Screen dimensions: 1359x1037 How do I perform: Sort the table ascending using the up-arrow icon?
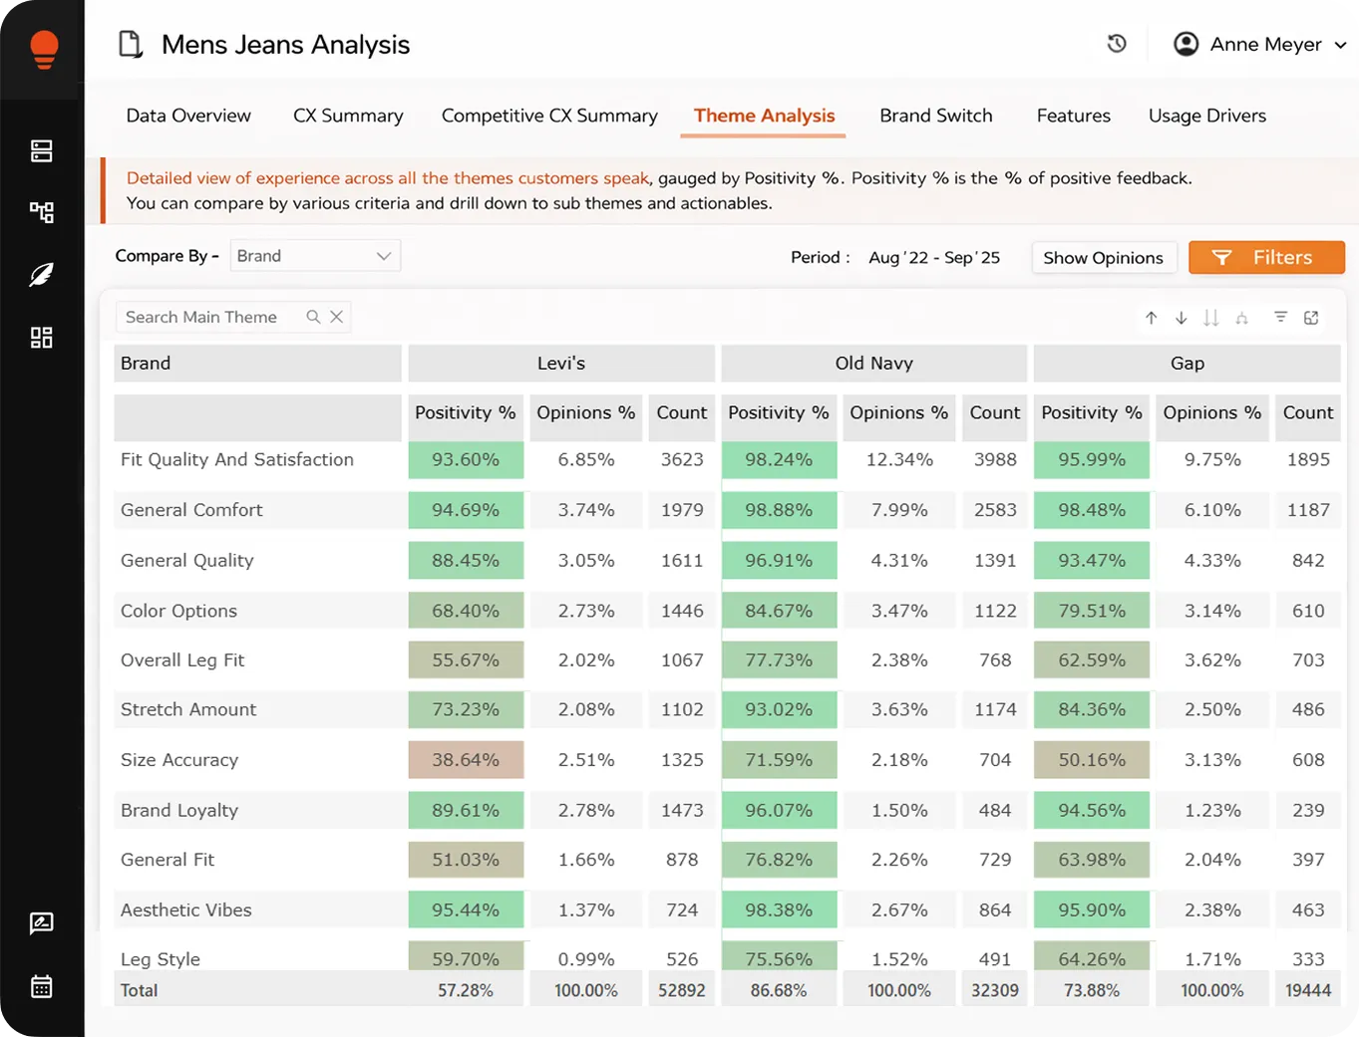click(1152, 317)
